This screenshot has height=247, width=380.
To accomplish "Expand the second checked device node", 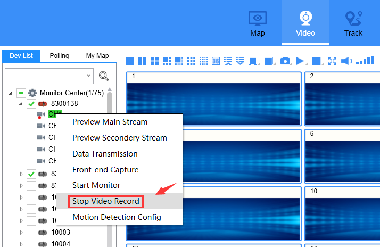I will click(21, 174).
